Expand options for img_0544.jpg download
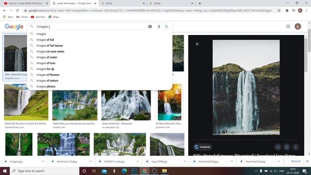 point(185,161)
